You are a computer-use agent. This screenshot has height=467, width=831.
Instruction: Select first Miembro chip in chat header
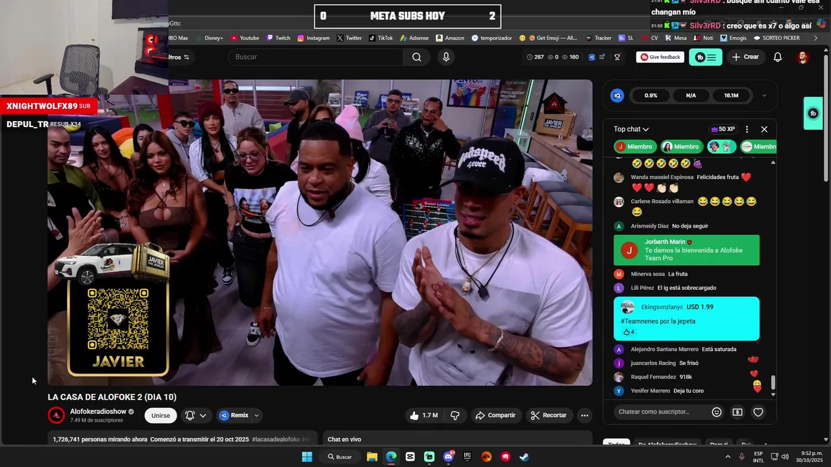[x=635, y=147]
